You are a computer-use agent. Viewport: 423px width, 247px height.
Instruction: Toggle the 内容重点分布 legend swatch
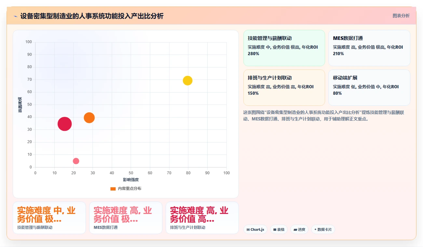click(x=113, y=189)
